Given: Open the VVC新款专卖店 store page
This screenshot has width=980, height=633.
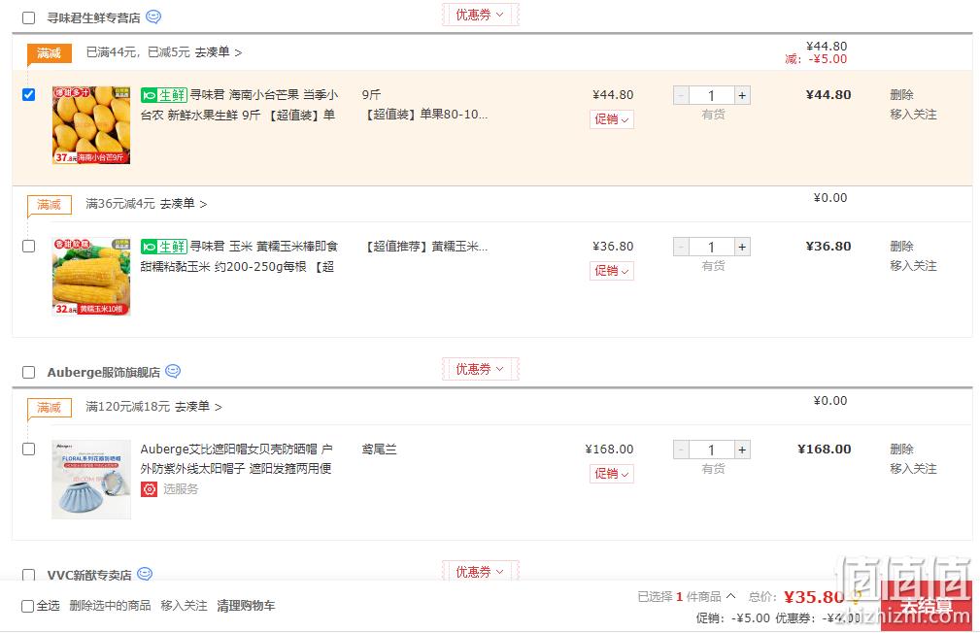Looking at the screenshot, I should coord(89,575).
